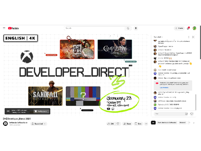The image size is (201, 151).
Task: Click the mystery question-mark TV thumbnail
Action: click(x=83, y=96)
